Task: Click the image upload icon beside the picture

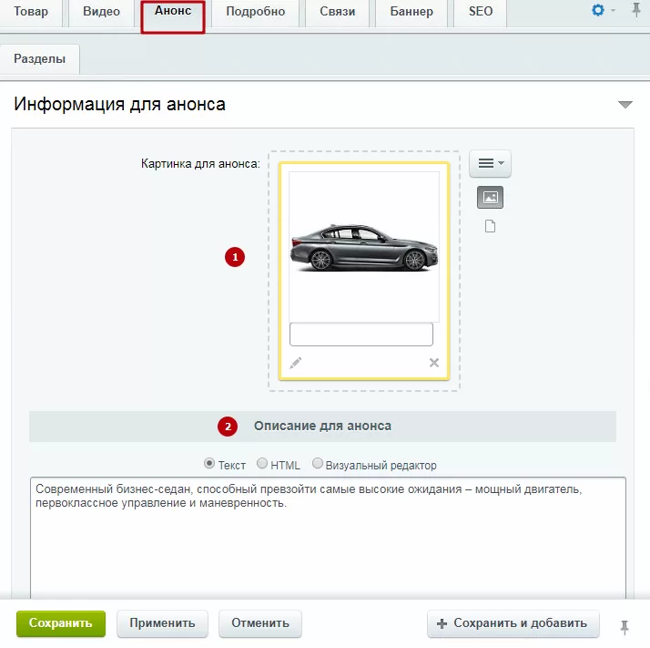Action: (x=490, y=198)
